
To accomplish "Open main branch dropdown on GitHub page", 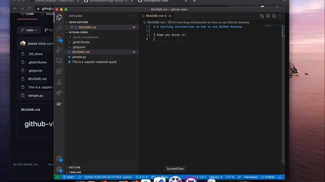I will coord(29,30).
